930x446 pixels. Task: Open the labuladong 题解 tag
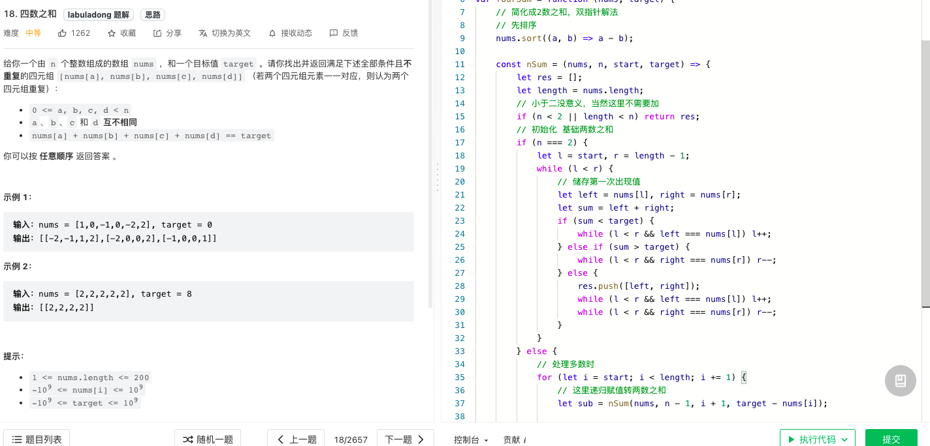pyautogui.click(x=99, y=14)
